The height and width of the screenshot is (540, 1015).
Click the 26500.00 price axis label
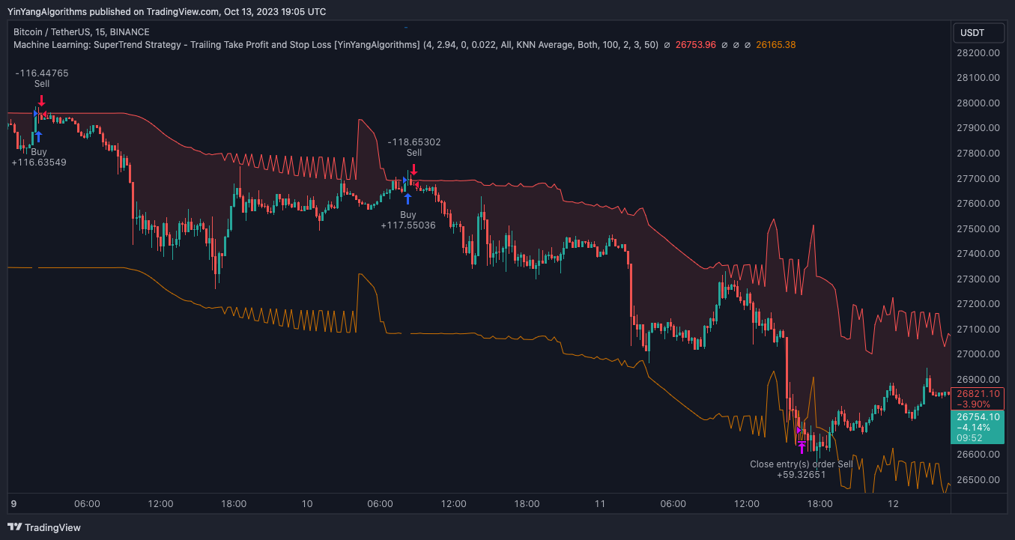pyautogui.click(x=978, y=479)
